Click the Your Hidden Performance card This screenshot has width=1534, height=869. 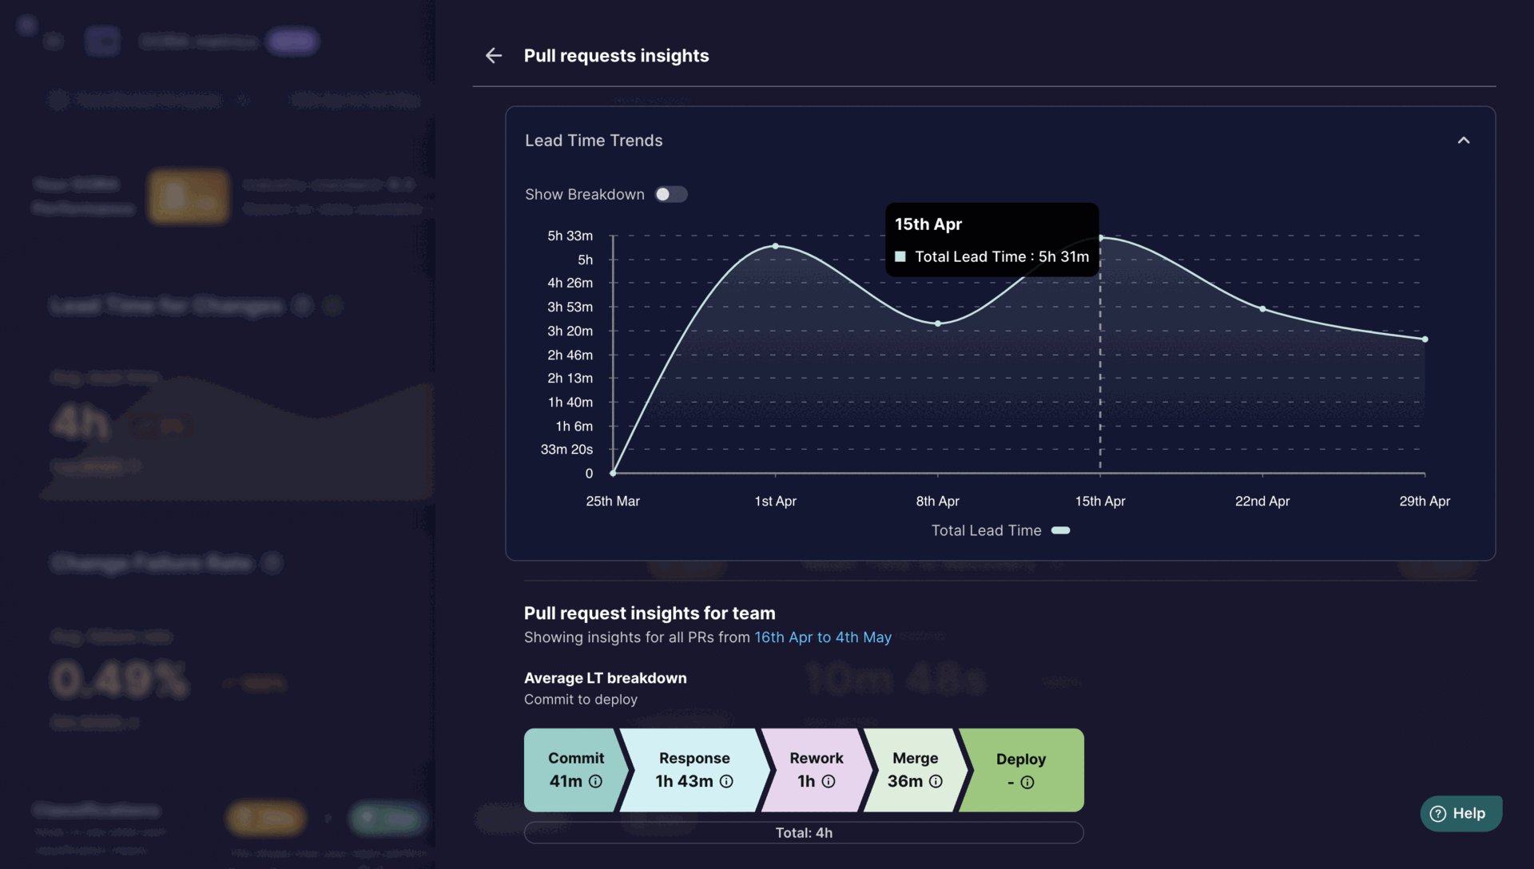(188, 196)
